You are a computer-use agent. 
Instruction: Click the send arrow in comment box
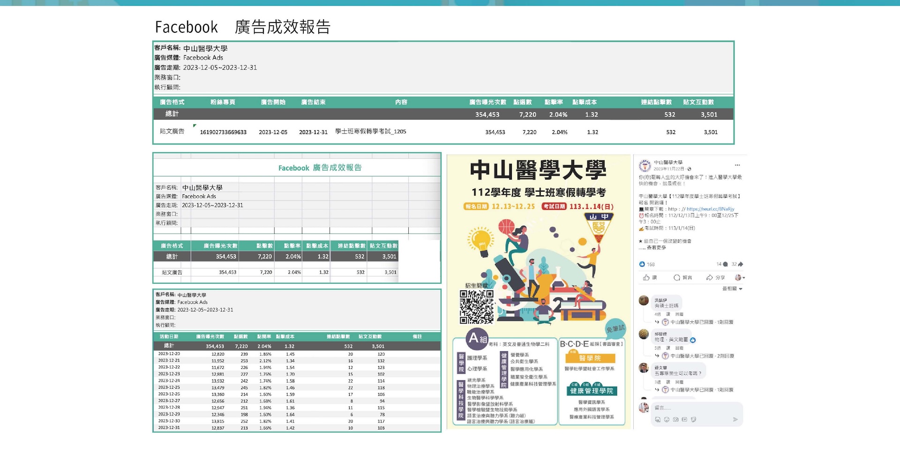point(735,420)
